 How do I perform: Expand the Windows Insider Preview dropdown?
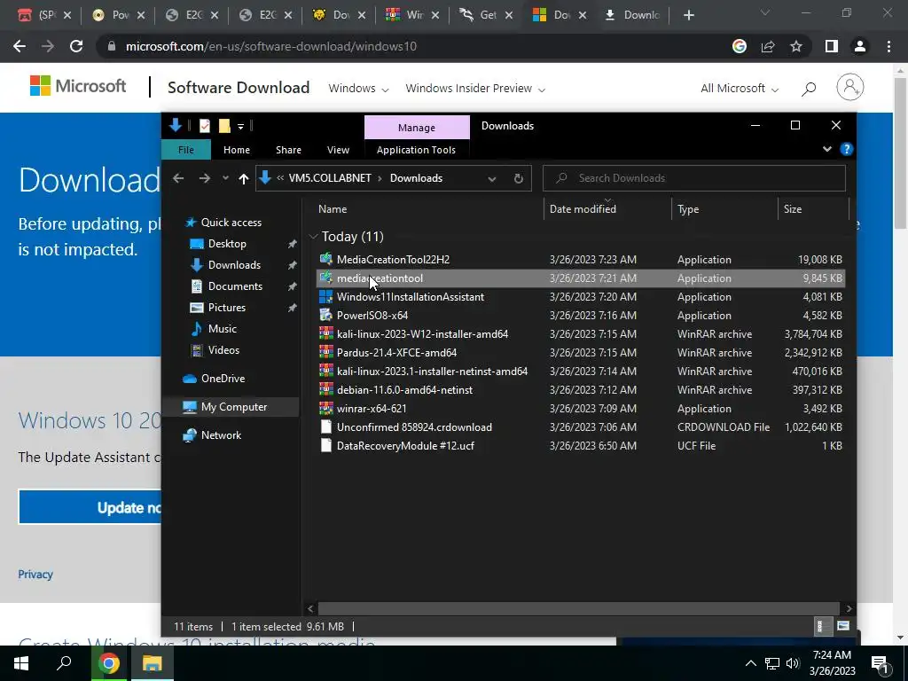(475, 89)
